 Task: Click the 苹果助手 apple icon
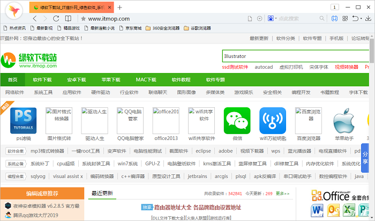coord(344,121)
